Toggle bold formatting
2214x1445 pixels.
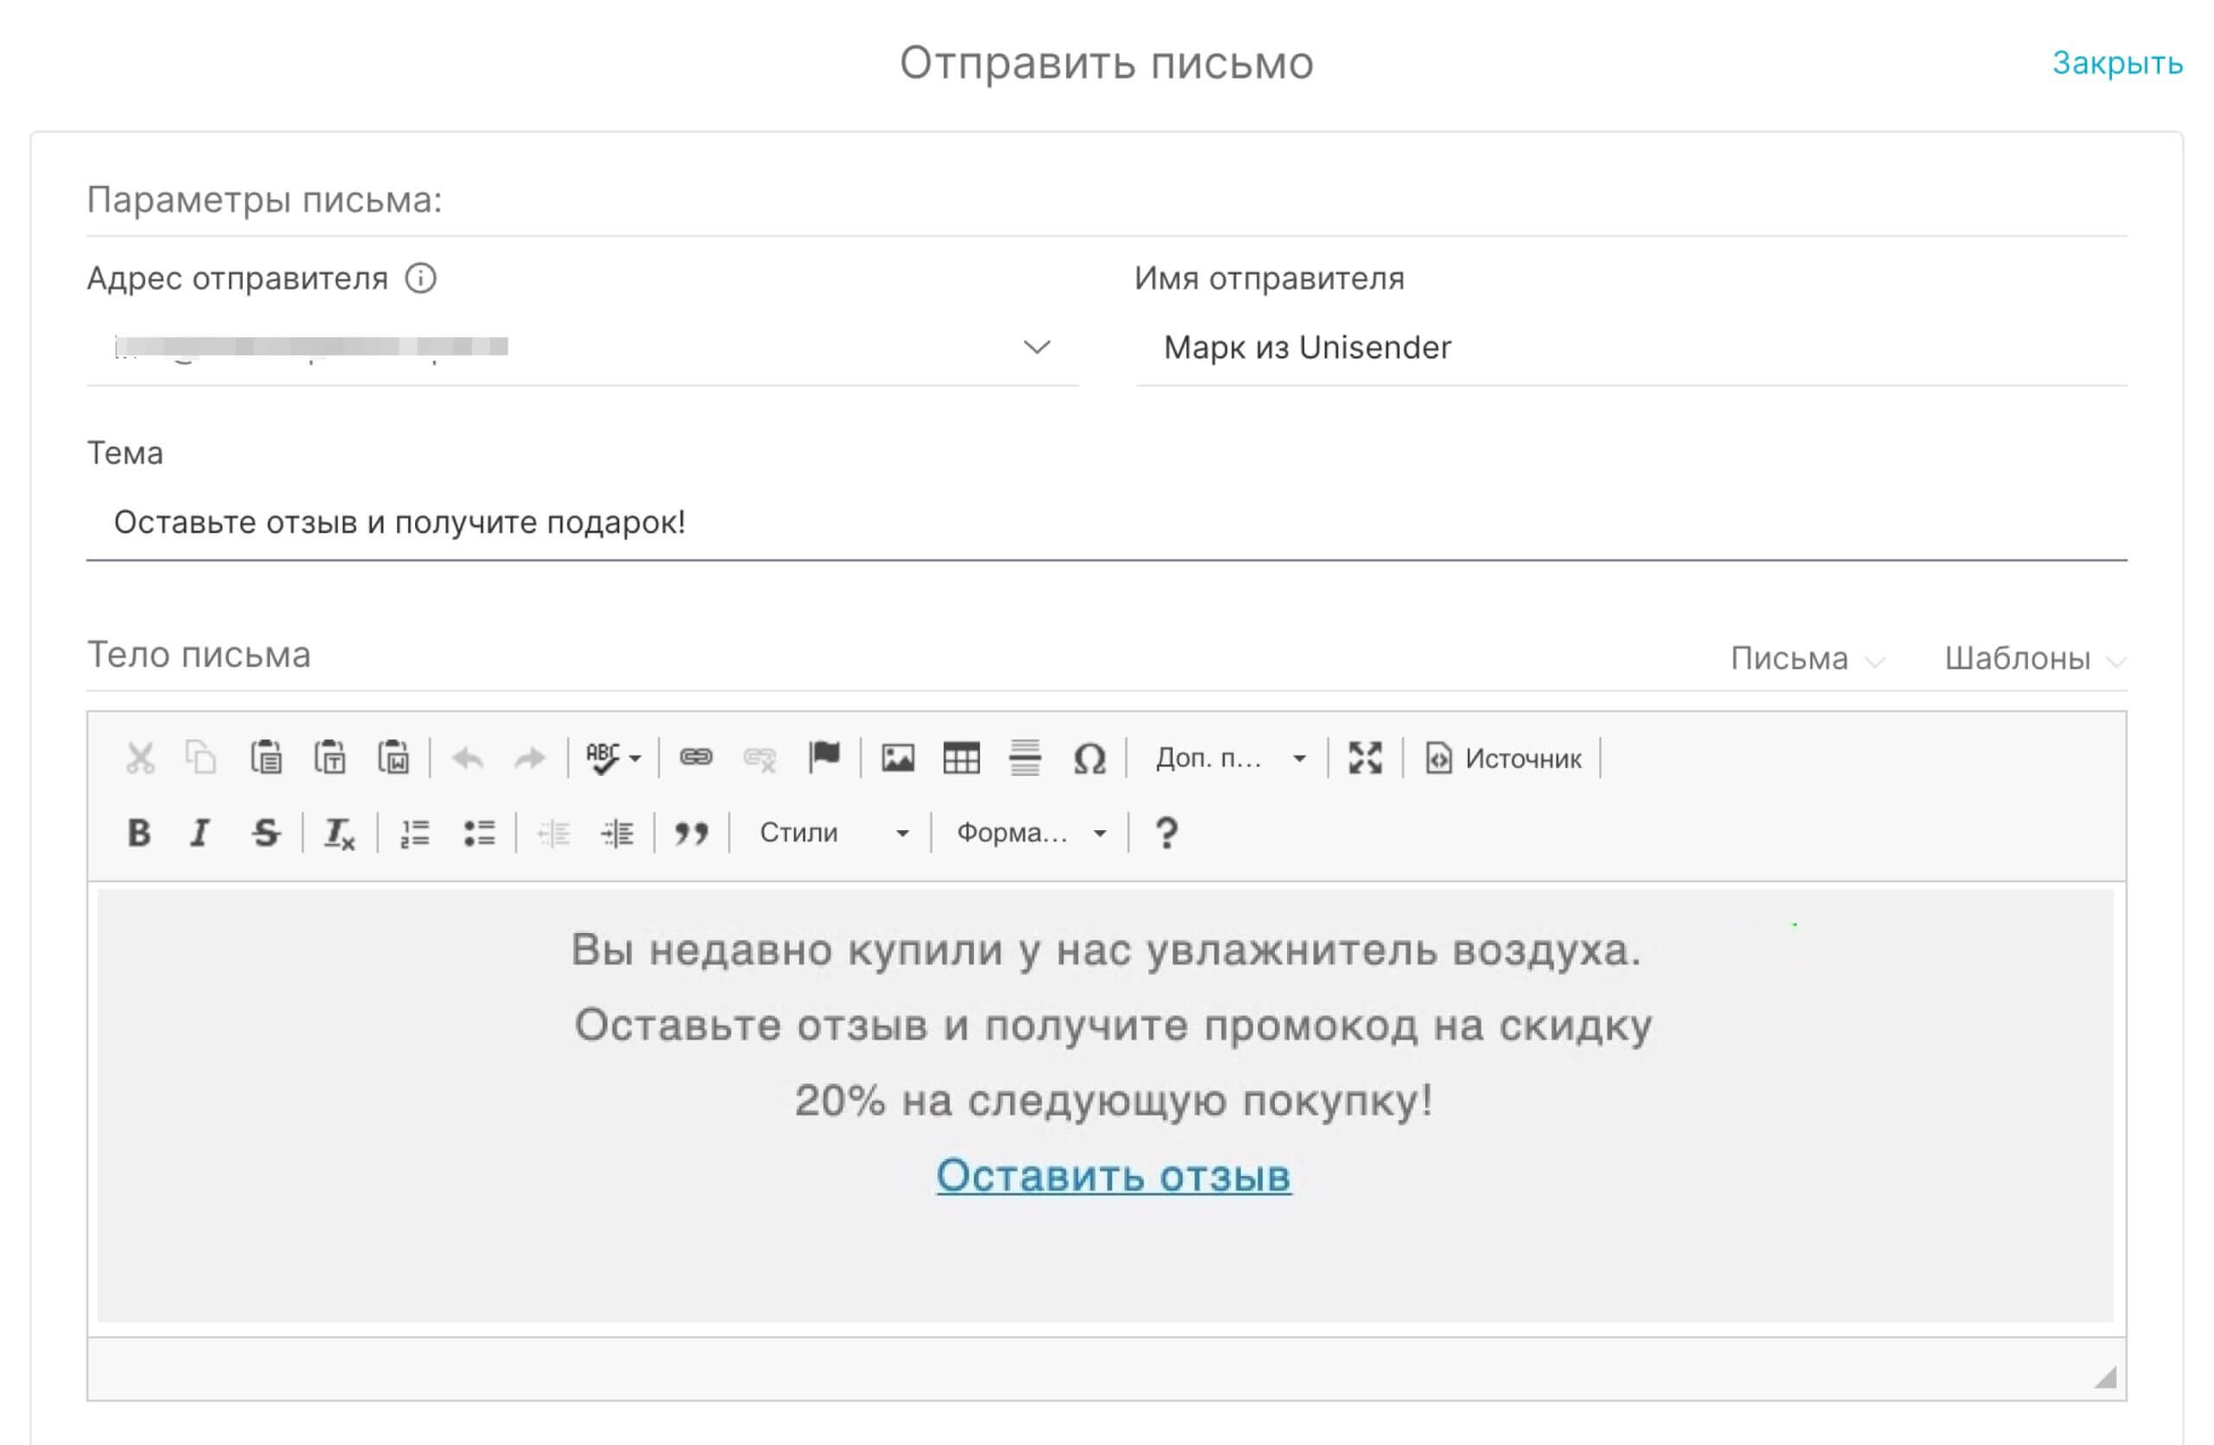[138, 832]
